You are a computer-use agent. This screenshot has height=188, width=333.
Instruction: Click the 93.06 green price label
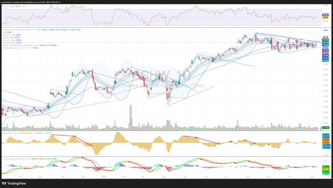(325, 60)
